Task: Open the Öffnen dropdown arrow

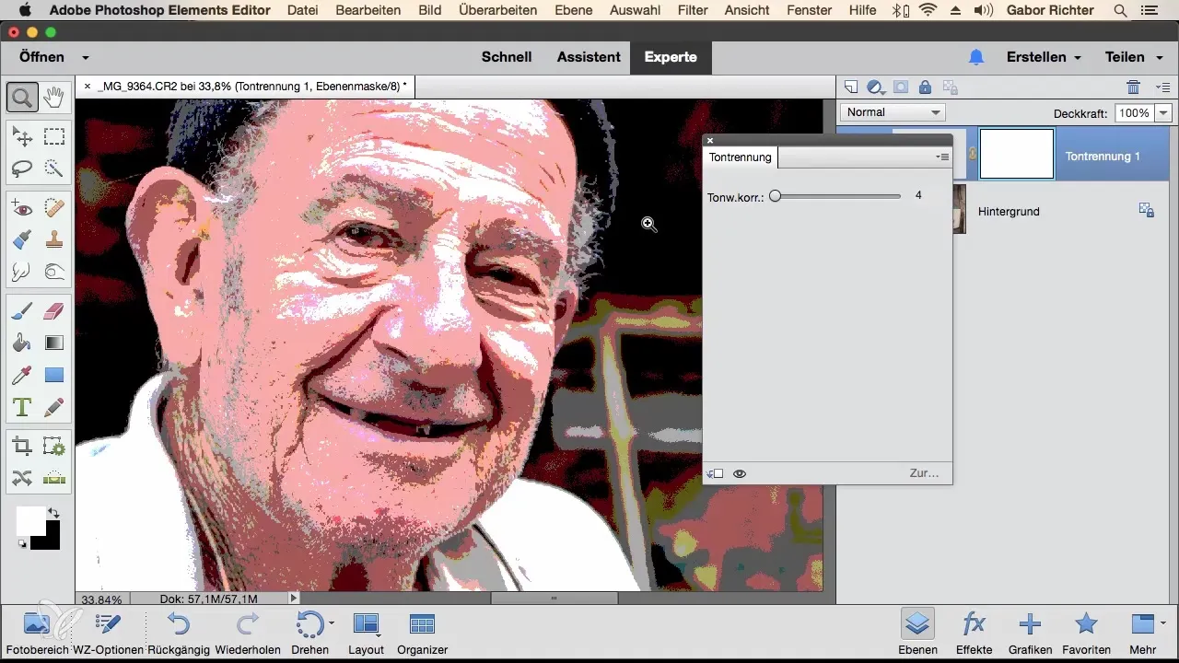Action: click(x=86, y=57)
